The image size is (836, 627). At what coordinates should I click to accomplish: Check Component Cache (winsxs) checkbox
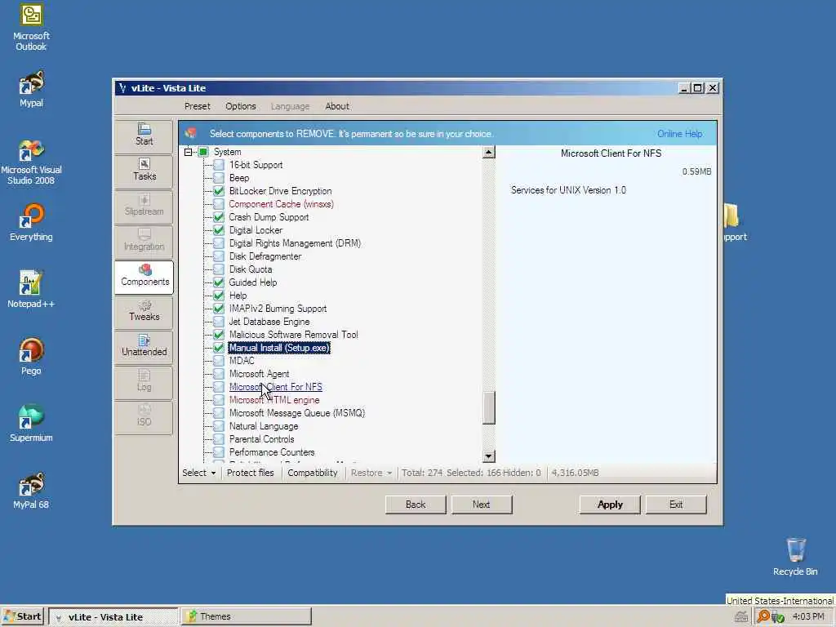219,204
